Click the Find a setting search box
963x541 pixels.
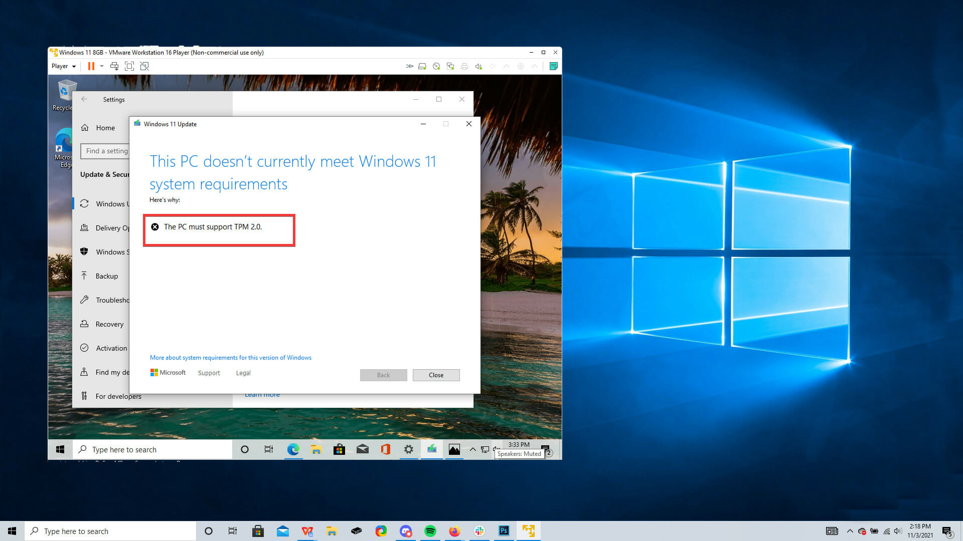coord(106,151)
